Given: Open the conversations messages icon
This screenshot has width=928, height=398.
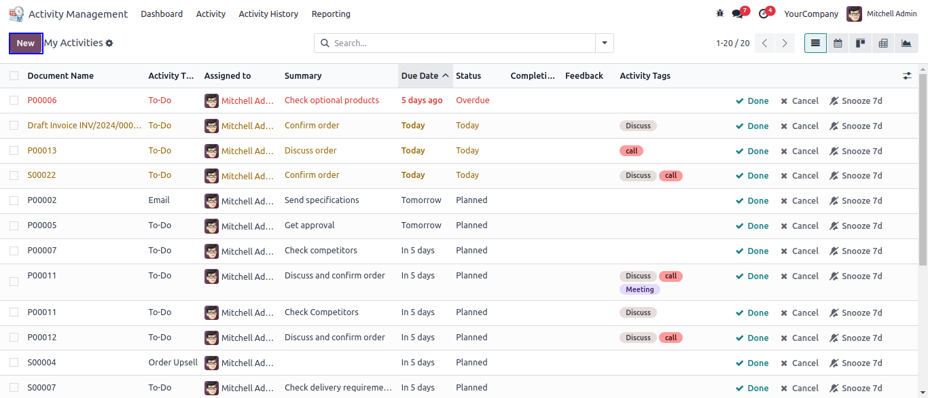Looking at the screenshot, I should (738, 14).
